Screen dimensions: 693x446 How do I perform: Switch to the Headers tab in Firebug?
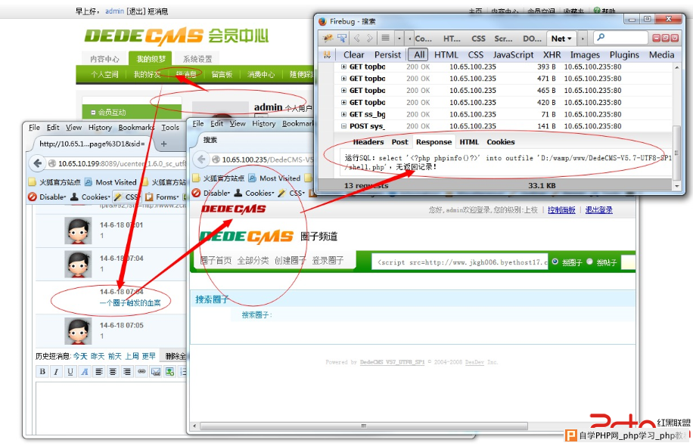[368, 142]
